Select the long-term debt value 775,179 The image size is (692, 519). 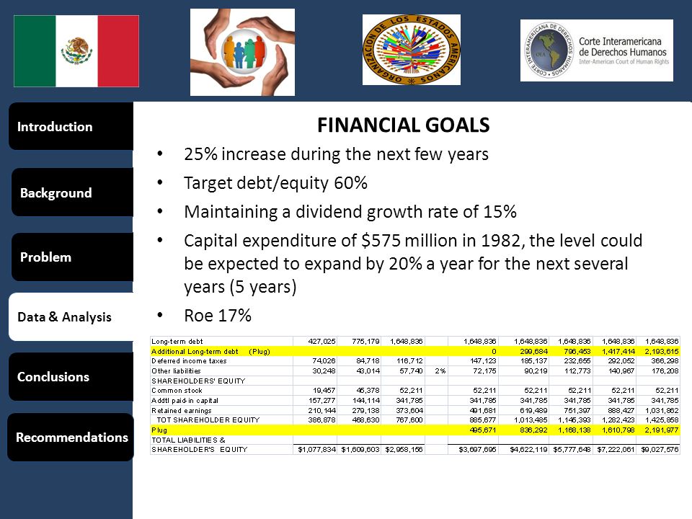click(365, 341)
